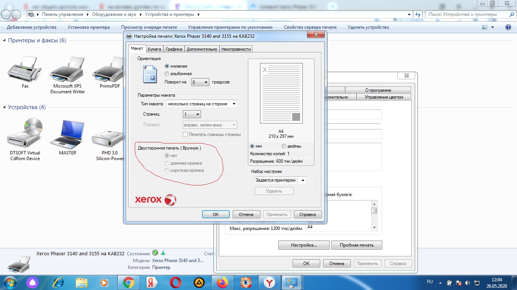Open the help question mark icon

pyautogui.click(x=508, y=27)
